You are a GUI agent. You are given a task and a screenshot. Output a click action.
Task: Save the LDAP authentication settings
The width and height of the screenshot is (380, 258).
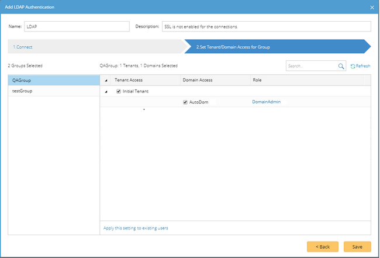[357, 246]
